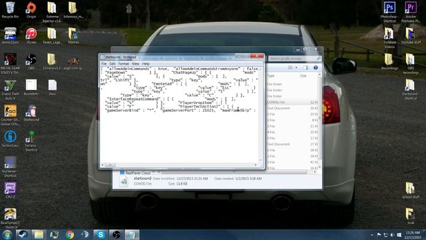Click the volume icon in system tray
This screenshot has height=240, width=426.
tap(392, 235)
